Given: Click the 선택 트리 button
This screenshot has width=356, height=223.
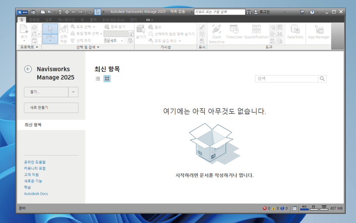Looking at the screenshot, I should 81,40.
